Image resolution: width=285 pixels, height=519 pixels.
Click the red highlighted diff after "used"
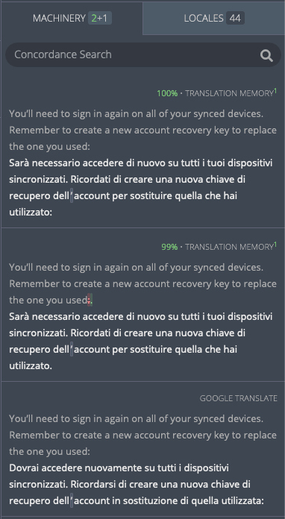90,301
